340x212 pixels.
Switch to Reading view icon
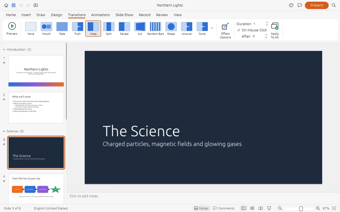pyautogui.click(x=261, y=208)
